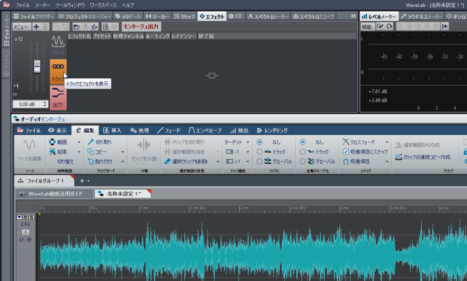
Task: Expand the コピー dropdown arrow
Action: coord(122,152)
